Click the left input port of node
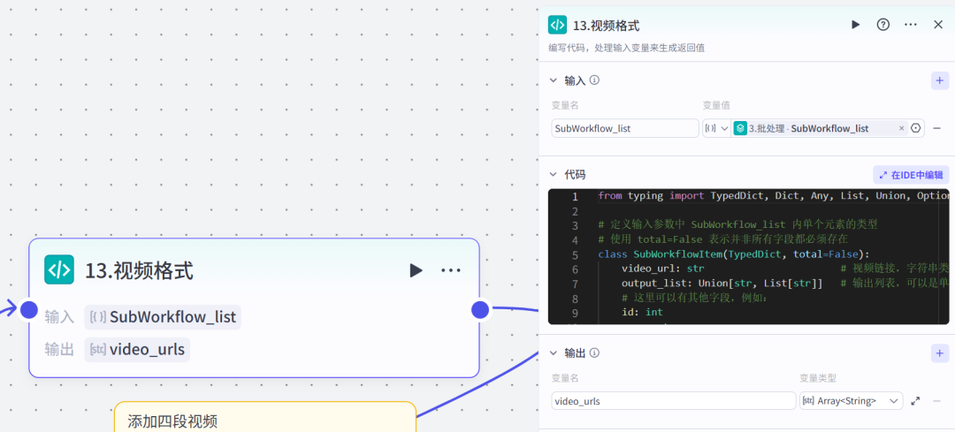 tap(28, 310)
